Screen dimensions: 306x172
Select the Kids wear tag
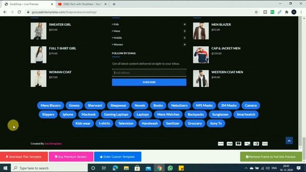[83, 123]
